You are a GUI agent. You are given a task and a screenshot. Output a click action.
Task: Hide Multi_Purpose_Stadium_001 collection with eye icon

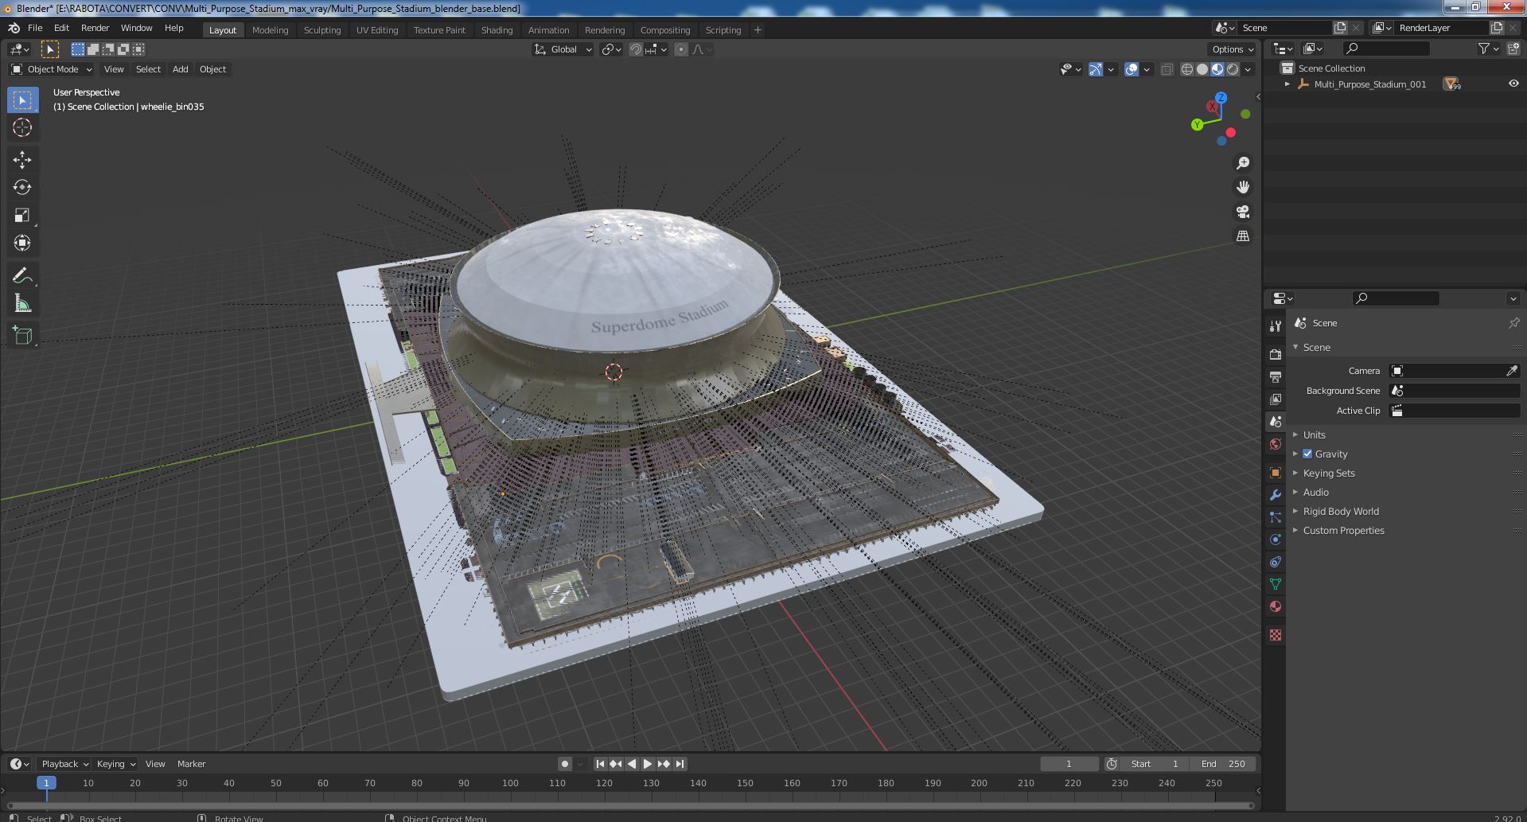(1513, 84)
